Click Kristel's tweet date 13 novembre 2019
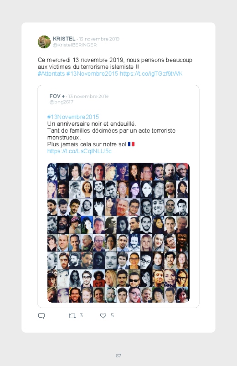The height and width of the screenshot is (366, 237). 99,39
